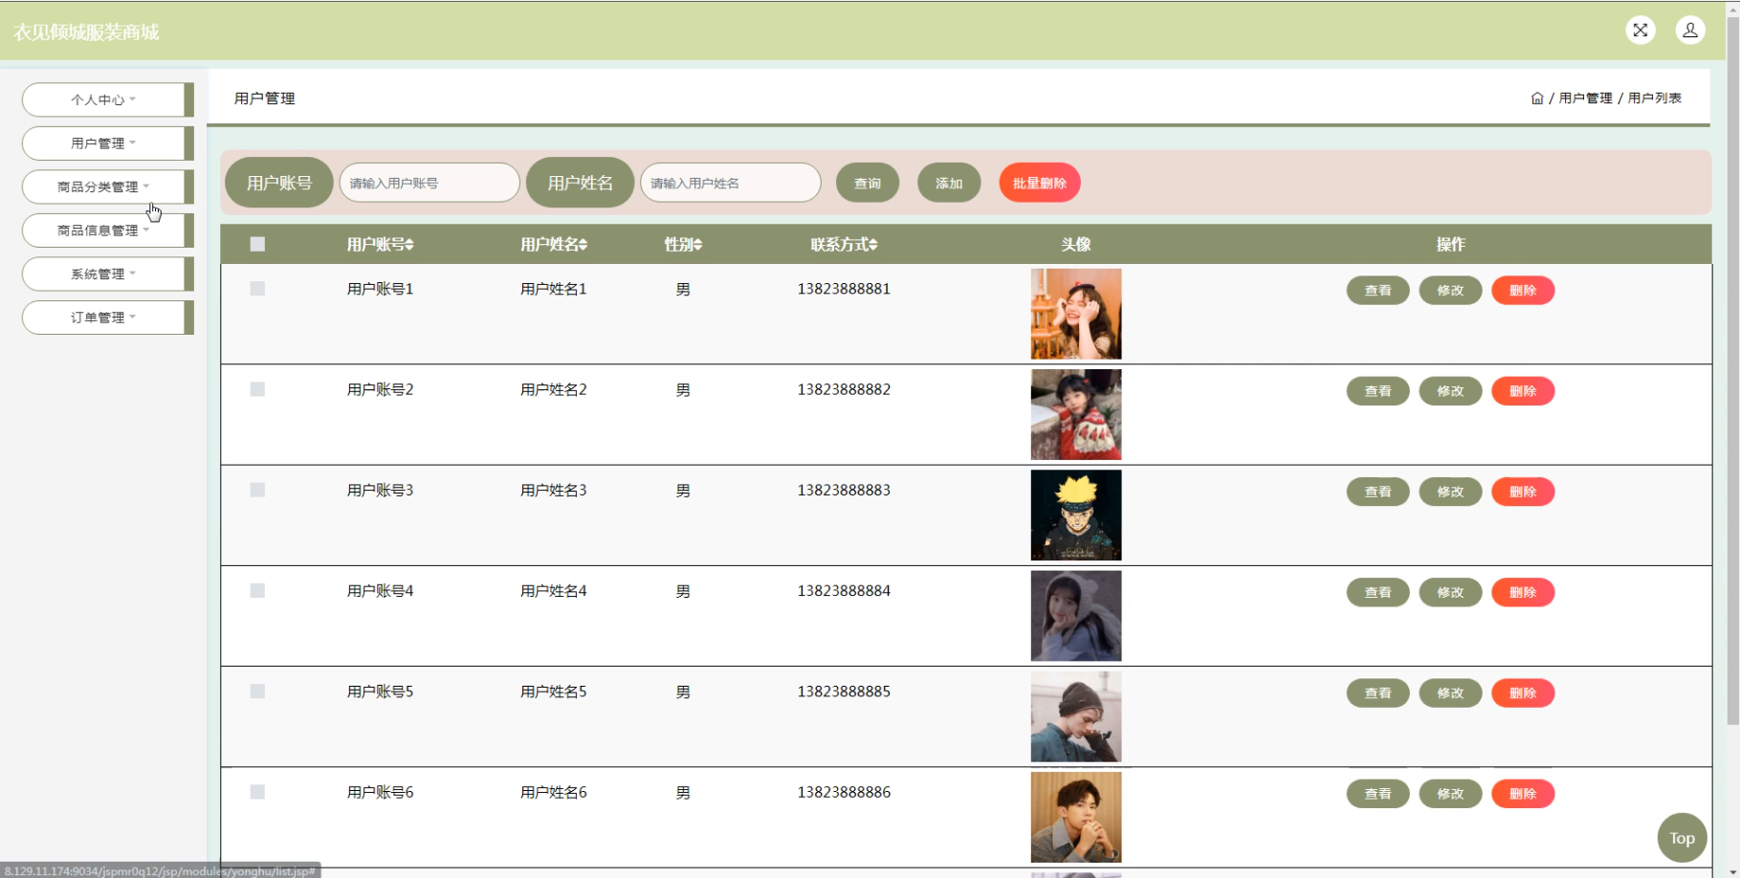Viewport: 1740px width, 878px height.
Task: Click 用户列表 in breadcrumb
Action: pyautogui.click(x=1655, y=99)
